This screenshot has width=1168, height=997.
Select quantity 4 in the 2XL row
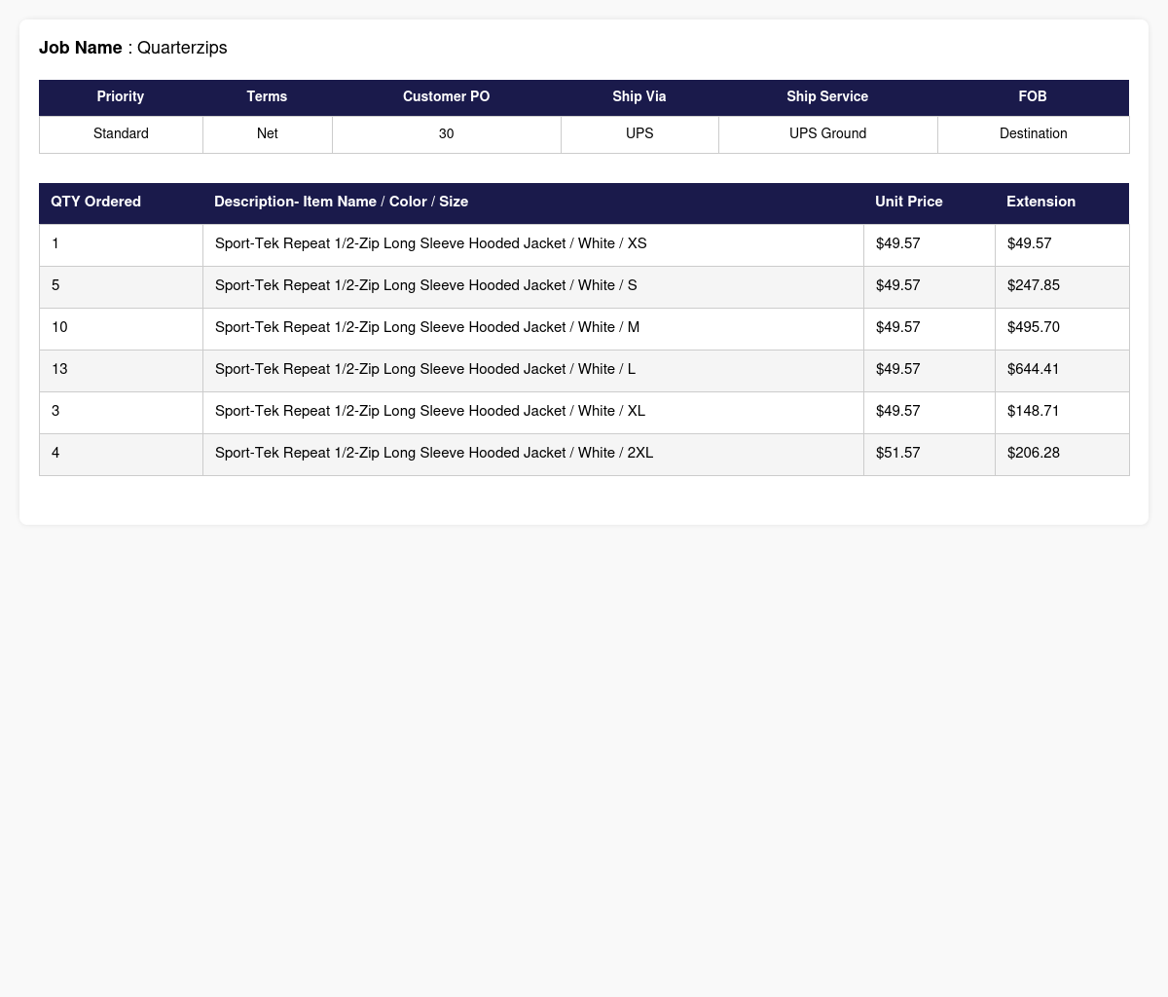coord(121,454)
